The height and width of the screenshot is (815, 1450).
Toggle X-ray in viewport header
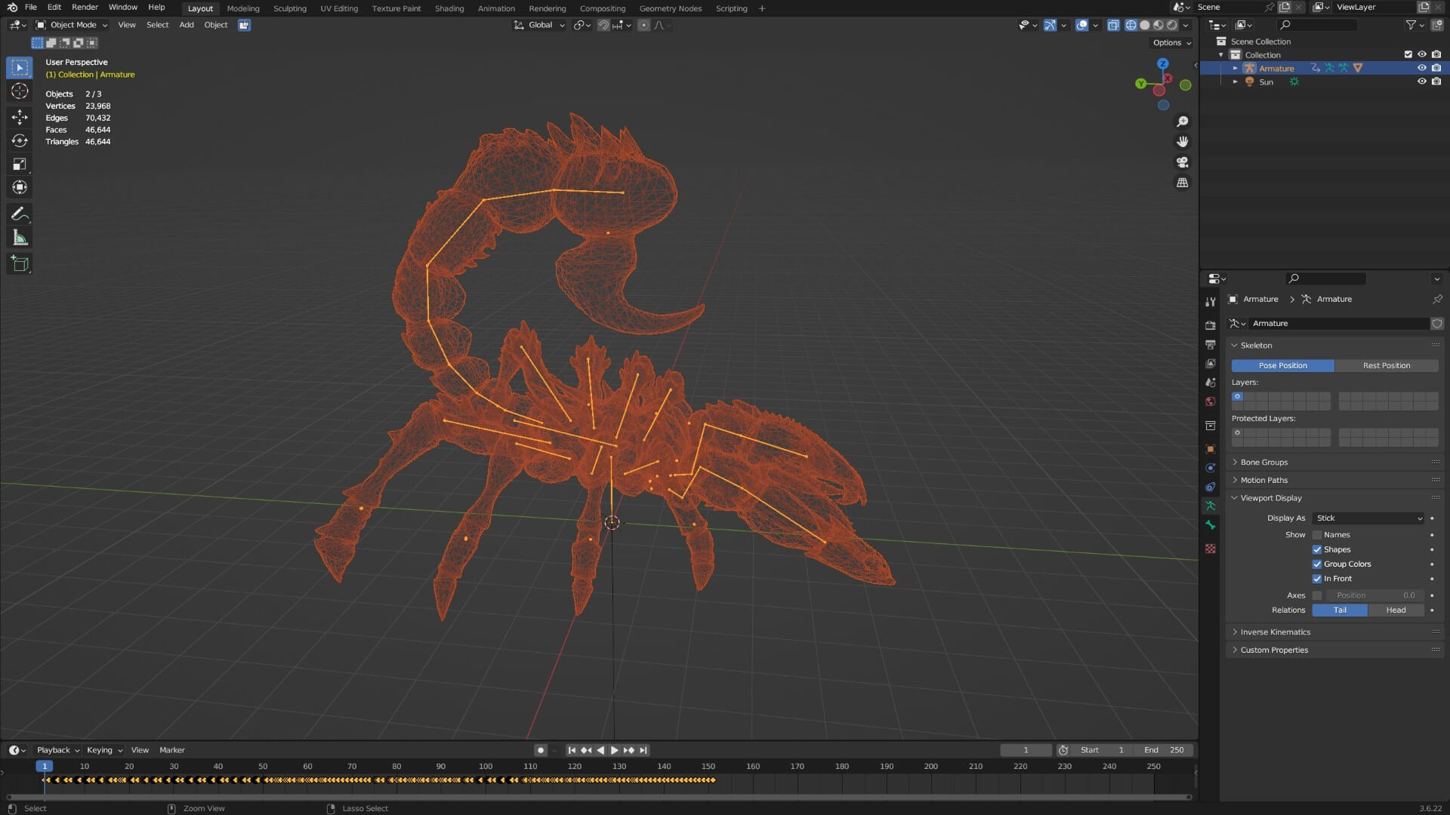coord(1113,25)
